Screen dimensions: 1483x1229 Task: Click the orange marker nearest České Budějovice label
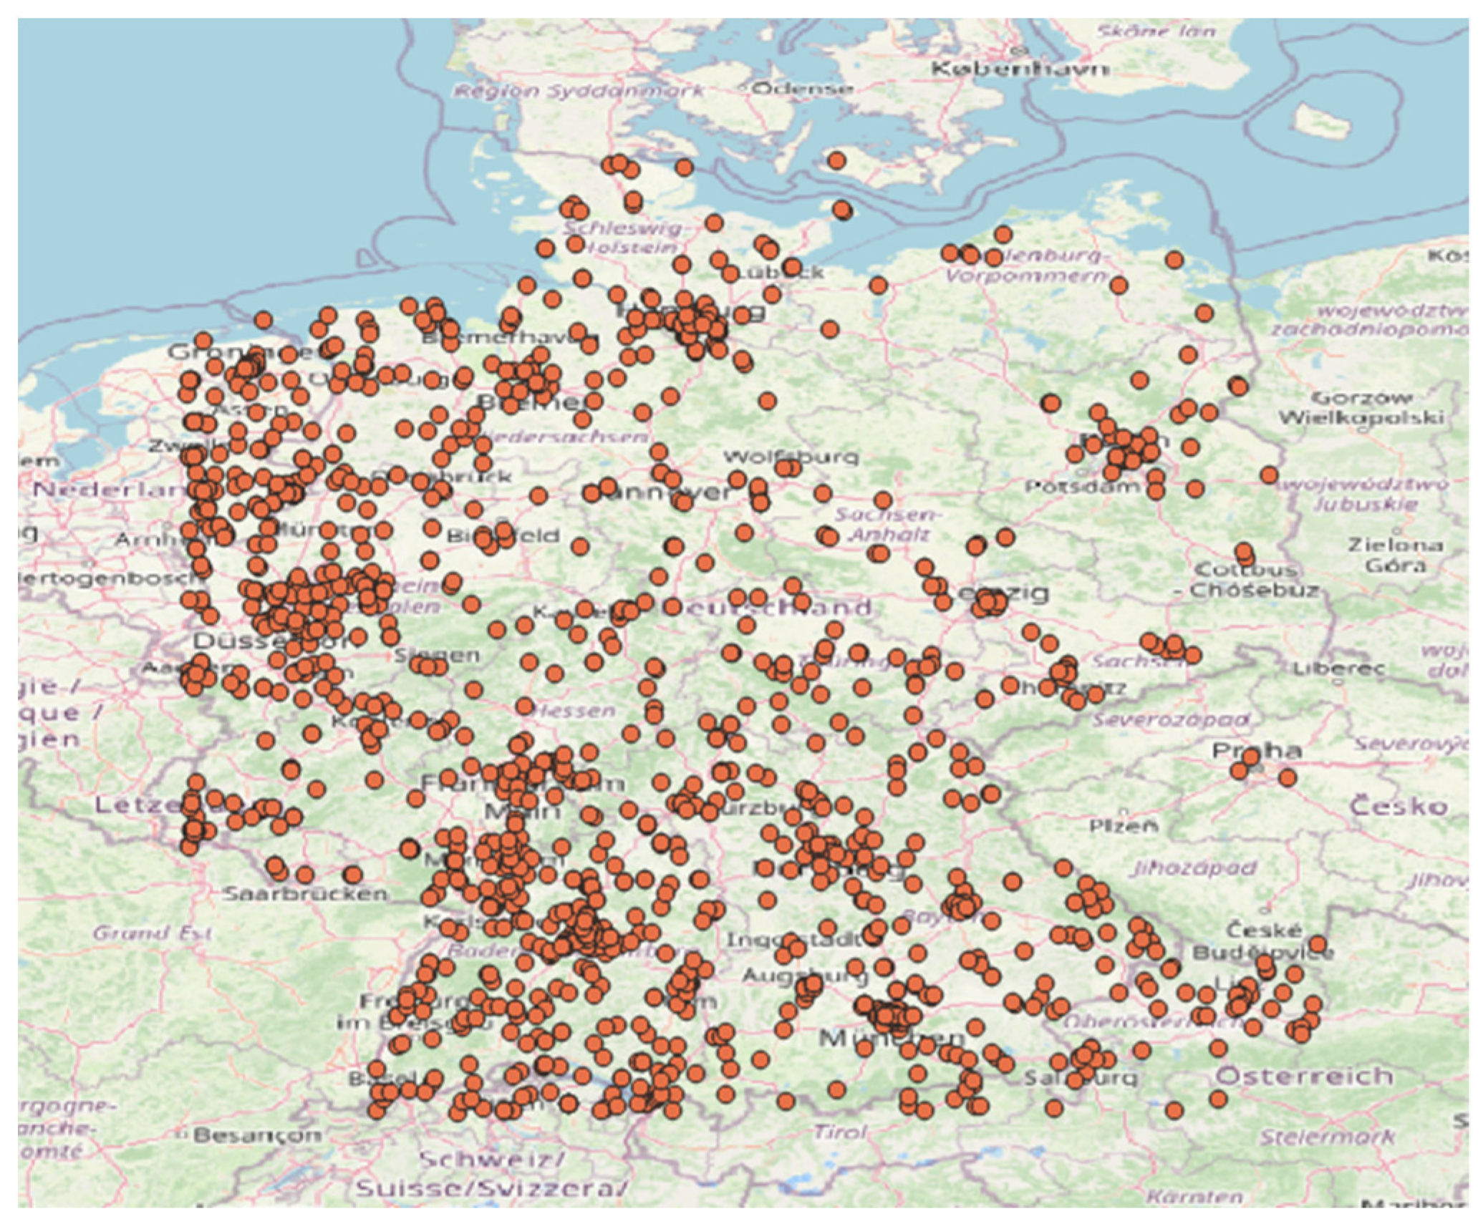click(1318, 944)
